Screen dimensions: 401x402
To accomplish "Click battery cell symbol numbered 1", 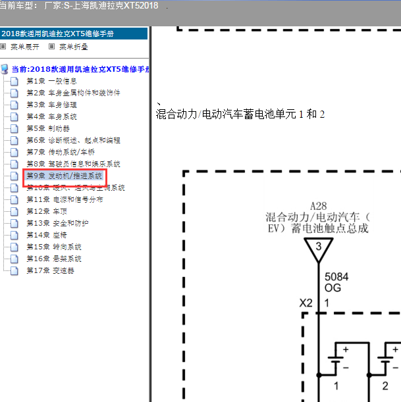I will click(336, 359).
